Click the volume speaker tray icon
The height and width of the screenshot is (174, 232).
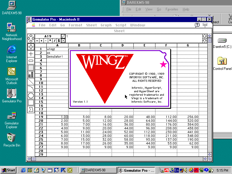click(x=186, y=170)
